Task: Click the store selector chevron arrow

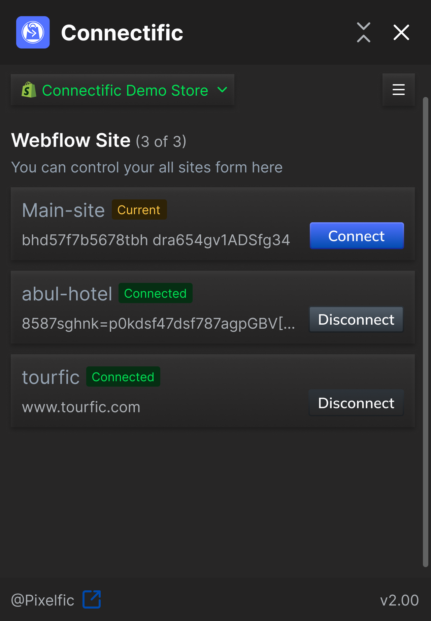Action: (x=222, y=90)
